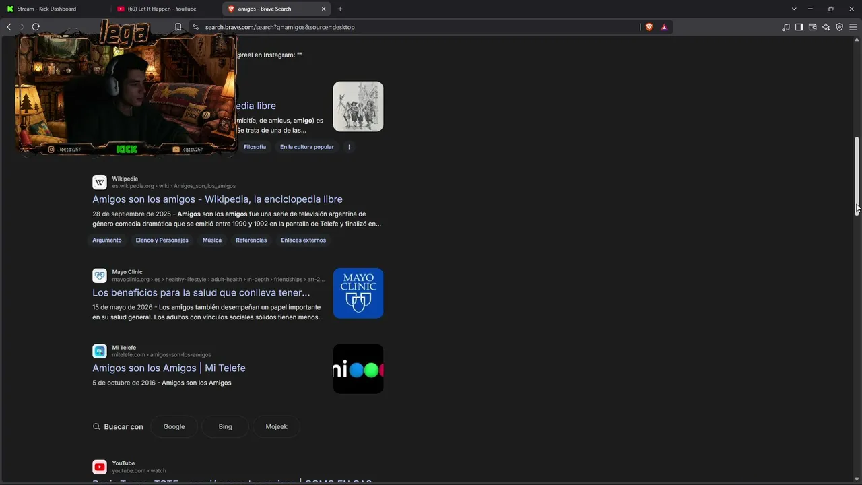Open more options dots beside En la cultura popular
The height and width of the screenshot is (485, 862).
coord(349,146)
